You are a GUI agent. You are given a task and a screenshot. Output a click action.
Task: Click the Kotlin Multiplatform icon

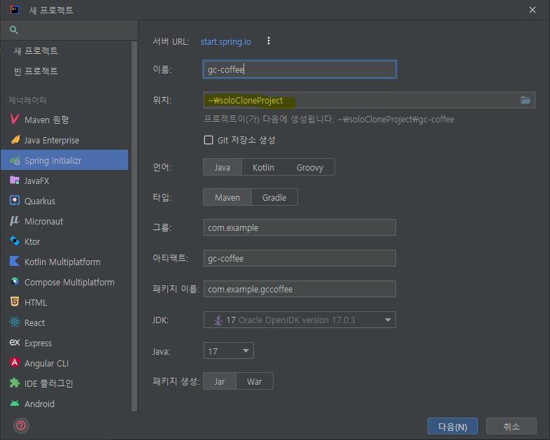click(15, 261)
